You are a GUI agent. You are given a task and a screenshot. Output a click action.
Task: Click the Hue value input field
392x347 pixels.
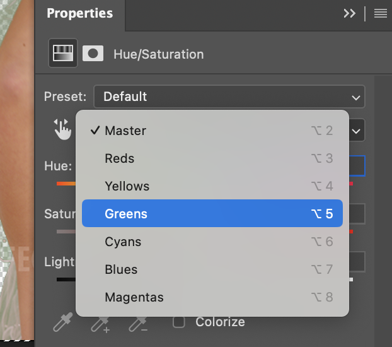[x=357, y=166]
